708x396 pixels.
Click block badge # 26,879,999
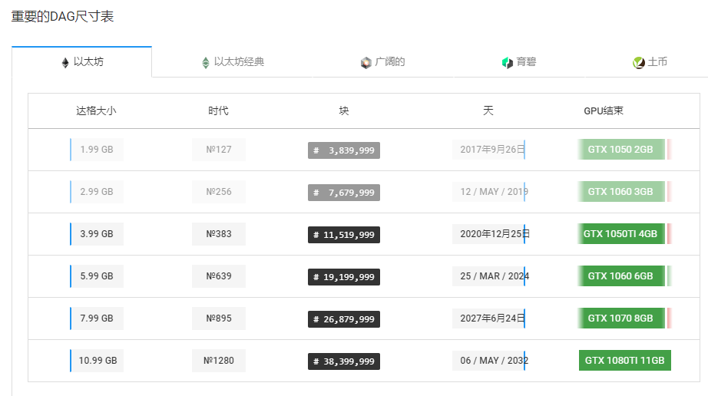[x=344, y=319]
